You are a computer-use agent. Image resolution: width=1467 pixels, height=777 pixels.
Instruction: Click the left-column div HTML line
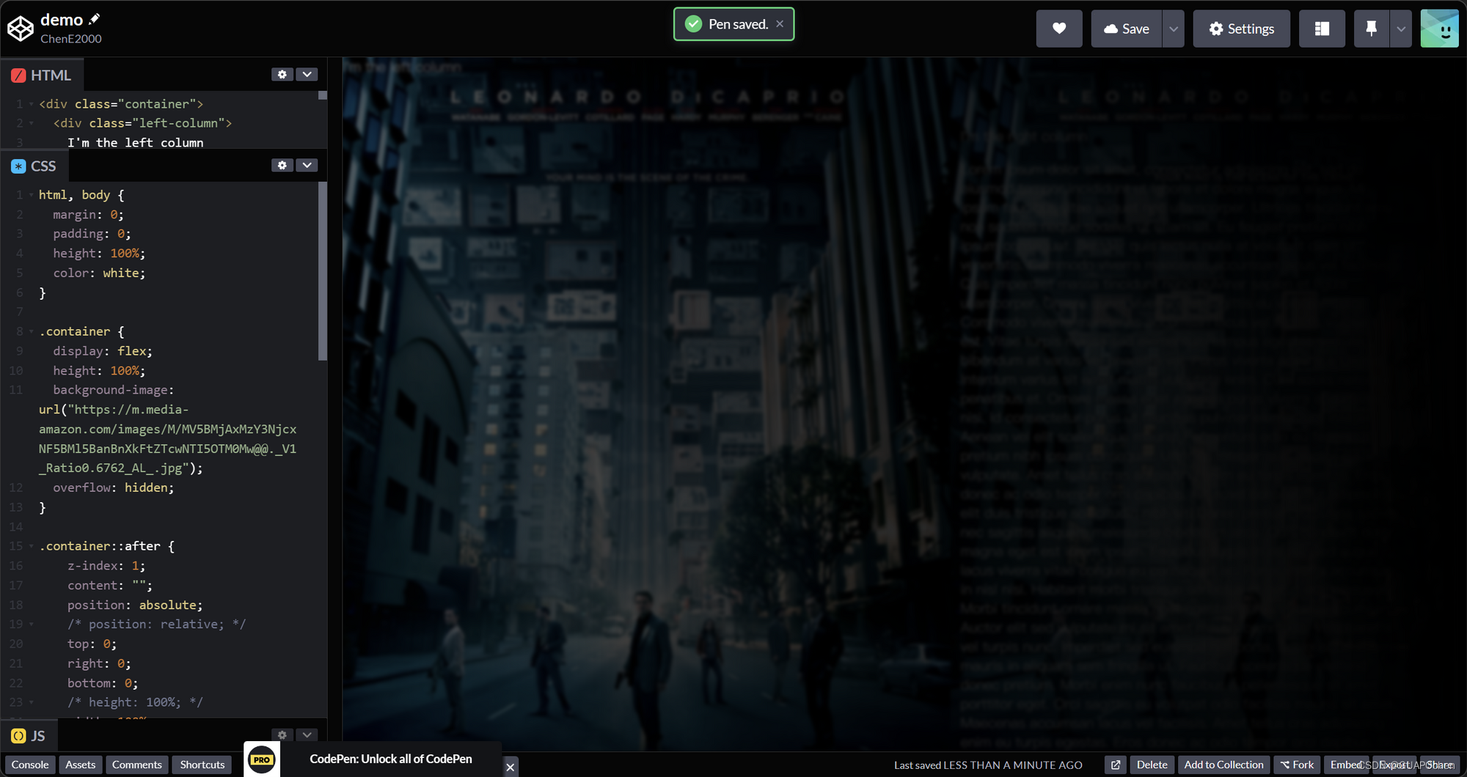pos(142,123)
